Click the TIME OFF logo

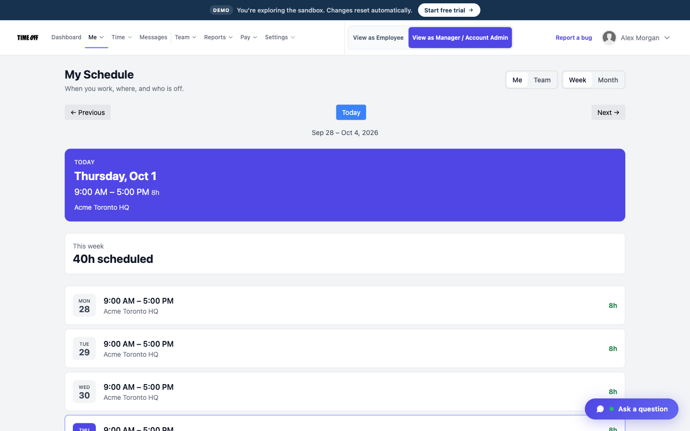point(28,37)
